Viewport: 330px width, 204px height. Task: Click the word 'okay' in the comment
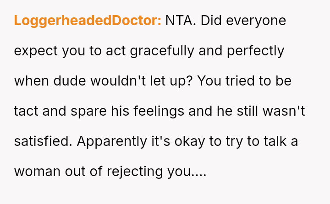[190, 142]
